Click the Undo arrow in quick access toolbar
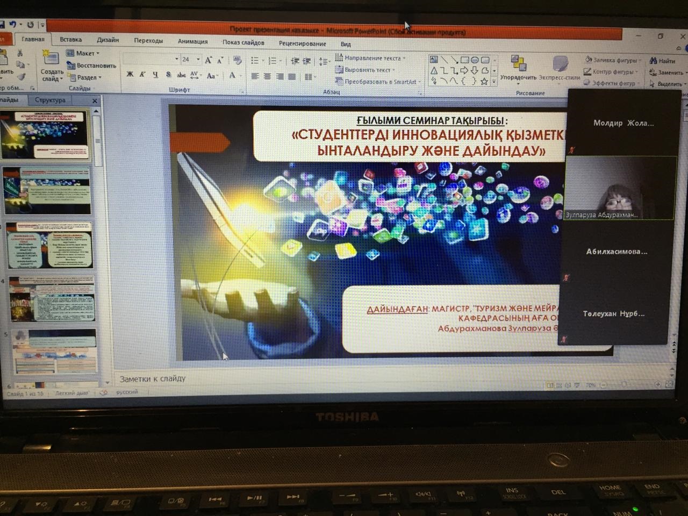Screen dimensions: 688x516 (x=12, y=24)
